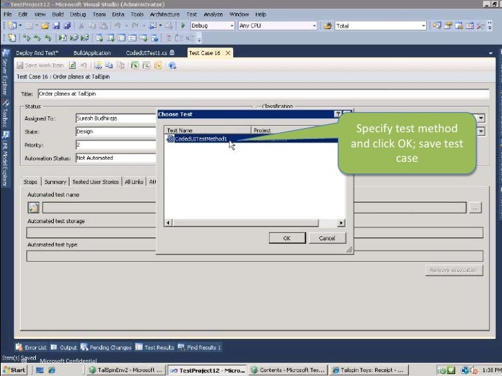Click the Save floppy disk icon
The image size is (502, 376).
(57, 25)
